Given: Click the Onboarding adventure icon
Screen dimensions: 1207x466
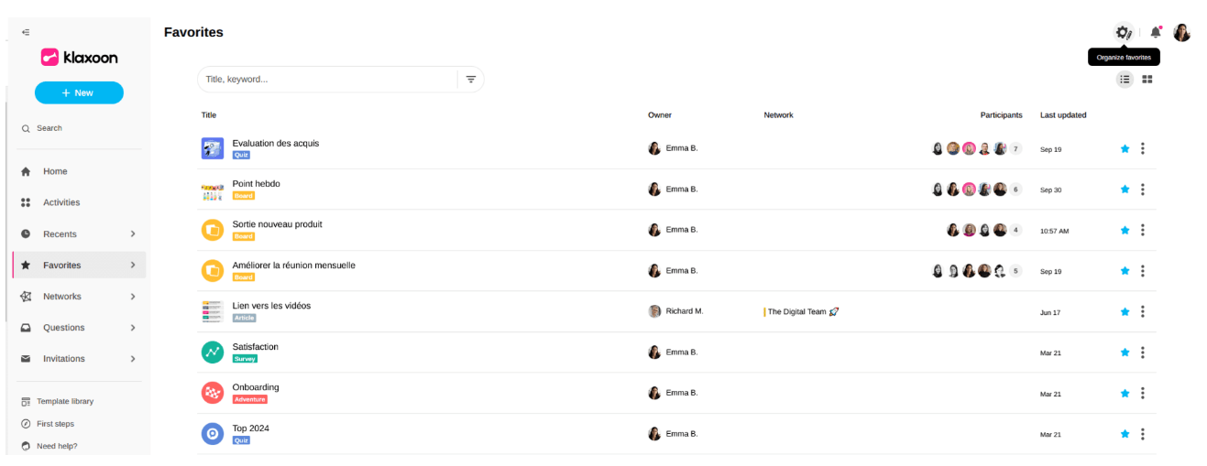Looking at the screenshot, I should [x=213, y=393].
